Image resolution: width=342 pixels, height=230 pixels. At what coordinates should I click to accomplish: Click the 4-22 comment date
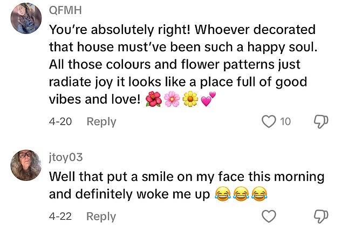pos(60,217)
